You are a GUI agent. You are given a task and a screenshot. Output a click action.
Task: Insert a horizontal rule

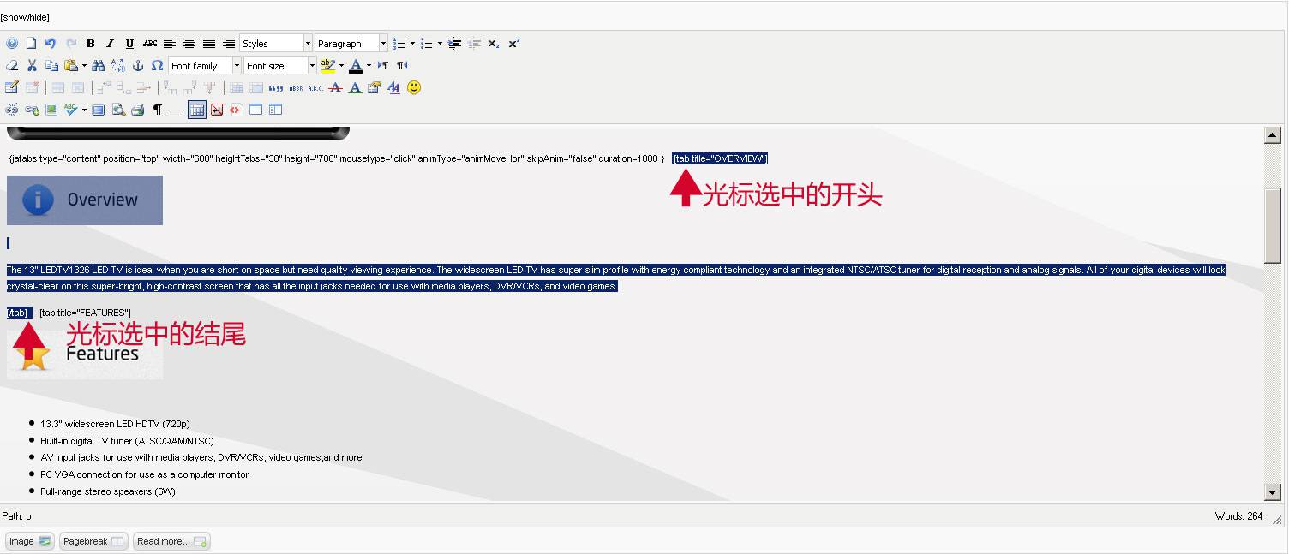[176, 110]
